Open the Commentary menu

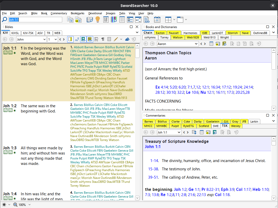click(59, 13)
